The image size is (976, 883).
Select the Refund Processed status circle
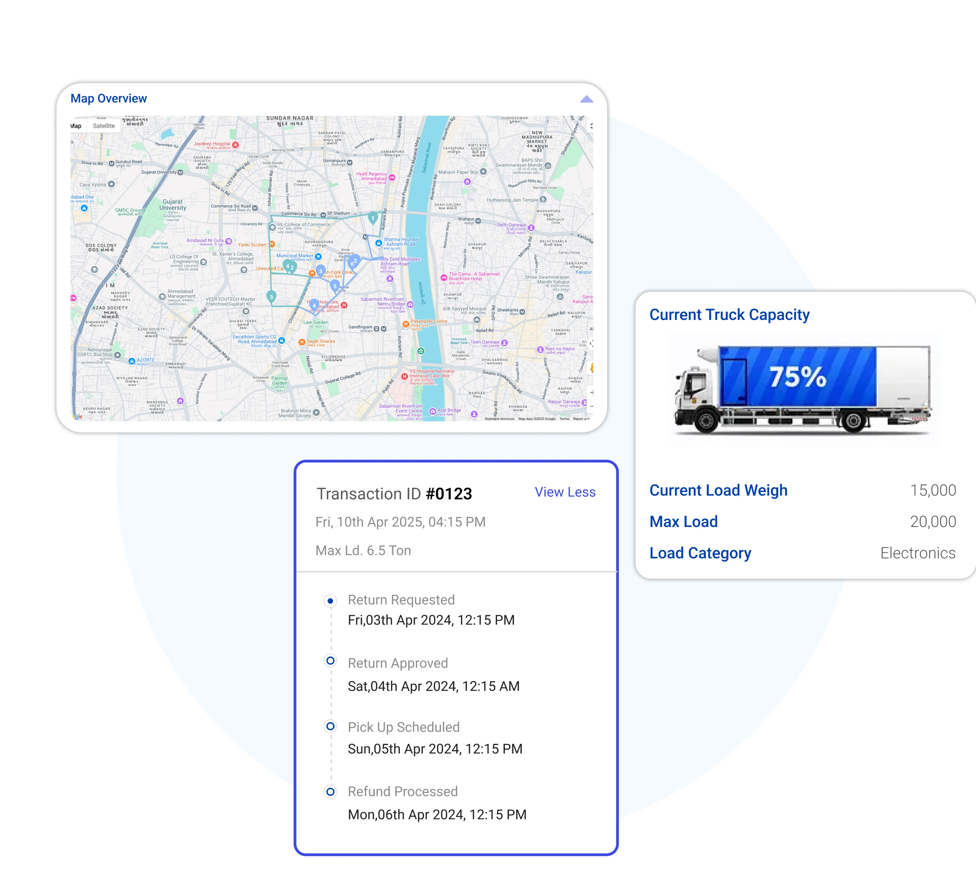click(331, 792)
